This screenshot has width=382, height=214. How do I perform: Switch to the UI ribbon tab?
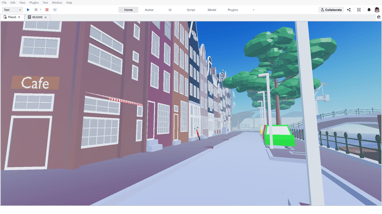click(170, 10)
